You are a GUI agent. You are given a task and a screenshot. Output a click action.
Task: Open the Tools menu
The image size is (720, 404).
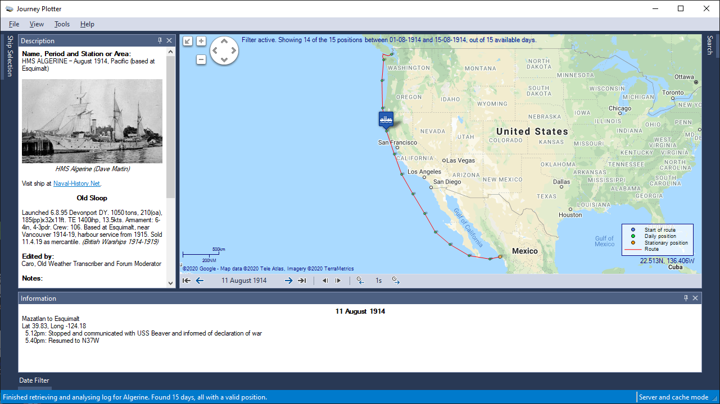(62, 24)
